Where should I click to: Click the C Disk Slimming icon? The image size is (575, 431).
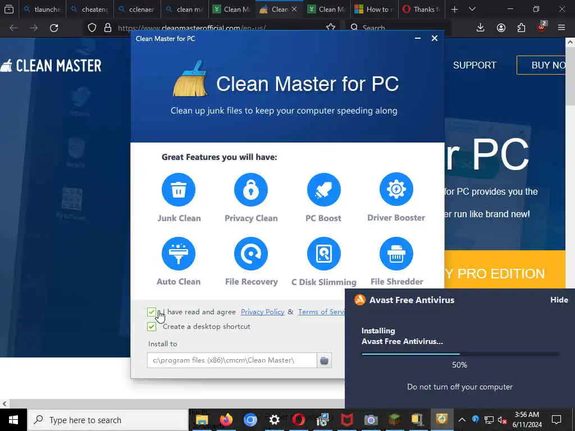323,253
